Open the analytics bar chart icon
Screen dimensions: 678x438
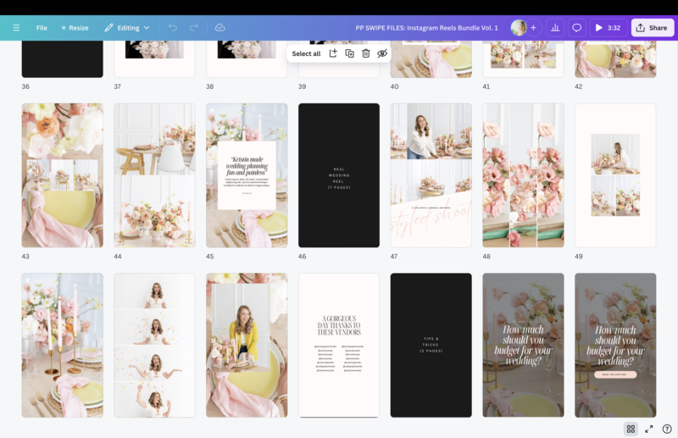click(555, 28)
